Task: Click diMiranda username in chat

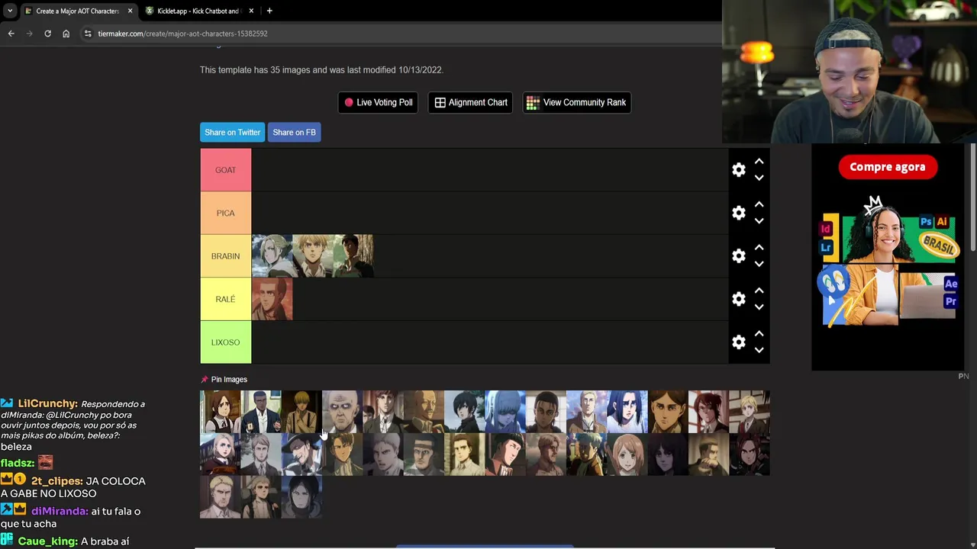Action: point(60,511)
